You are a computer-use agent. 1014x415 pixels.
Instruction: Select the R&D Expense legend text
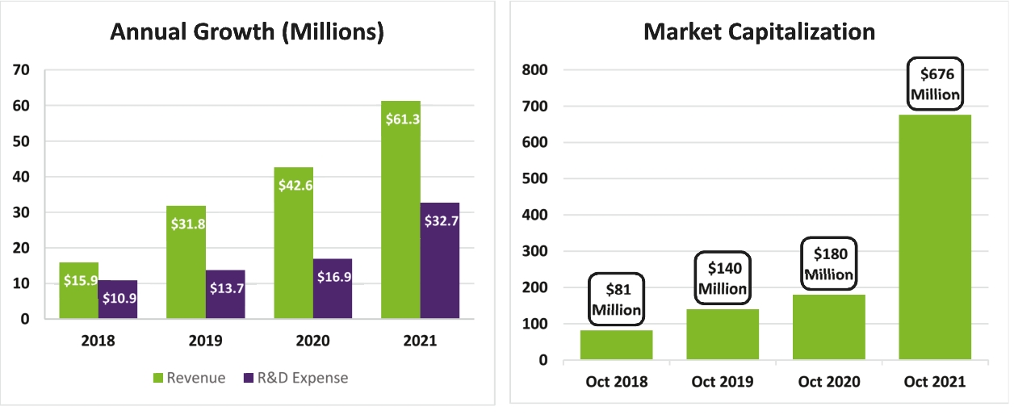tap(303, 378)
